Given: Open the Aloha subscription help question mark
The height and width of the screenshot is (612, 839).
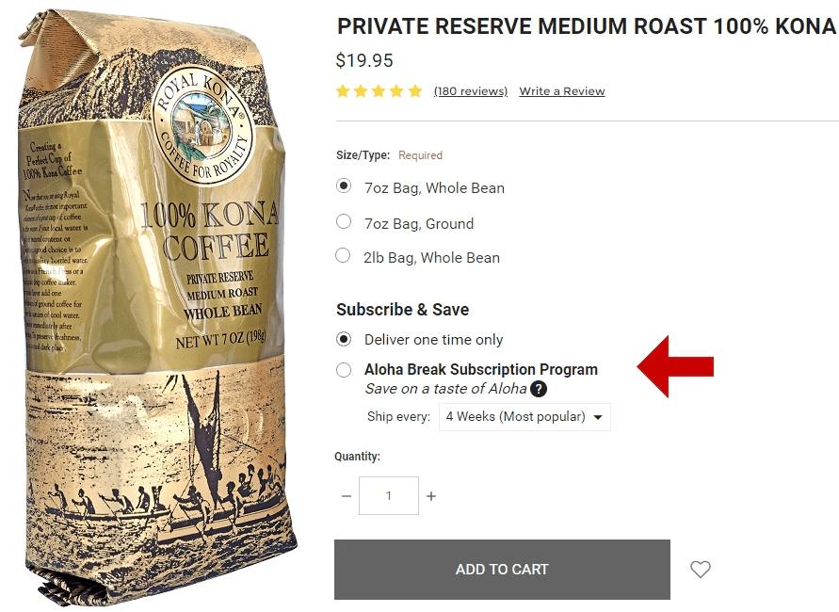Looking at the screenshot, I should (x=539, y=389).
